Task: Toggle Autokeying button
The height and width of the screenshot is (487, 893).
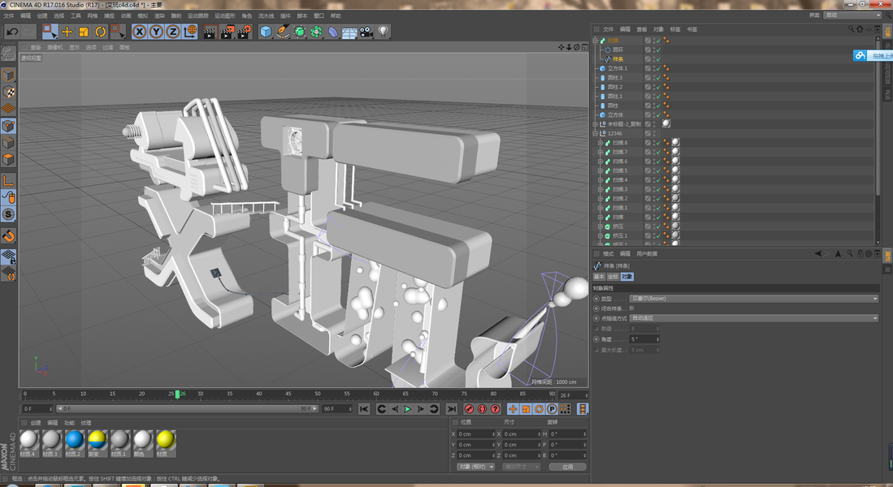Action: click(x=483, y=408)
